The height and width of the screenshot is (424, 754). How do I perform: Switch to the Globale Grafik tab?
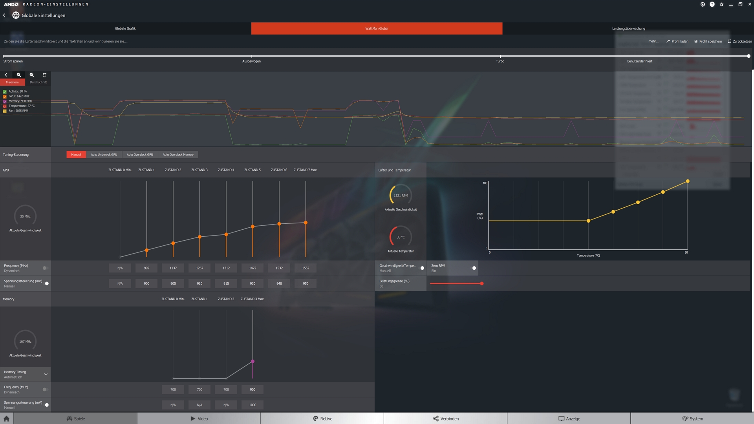point(125,28)
